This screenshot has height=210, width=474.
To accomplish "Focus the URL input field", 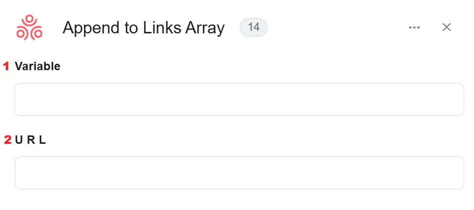I will coord(239,173).
